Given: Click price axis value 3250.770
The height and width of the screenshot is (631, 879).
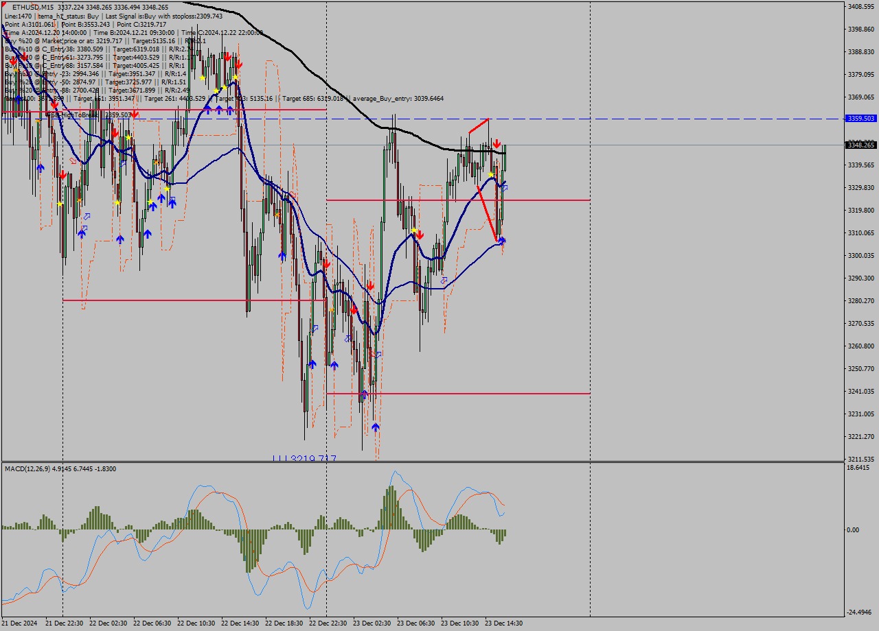Looking at the screenshot, I should pyautogui.click(x=861, y=368).
